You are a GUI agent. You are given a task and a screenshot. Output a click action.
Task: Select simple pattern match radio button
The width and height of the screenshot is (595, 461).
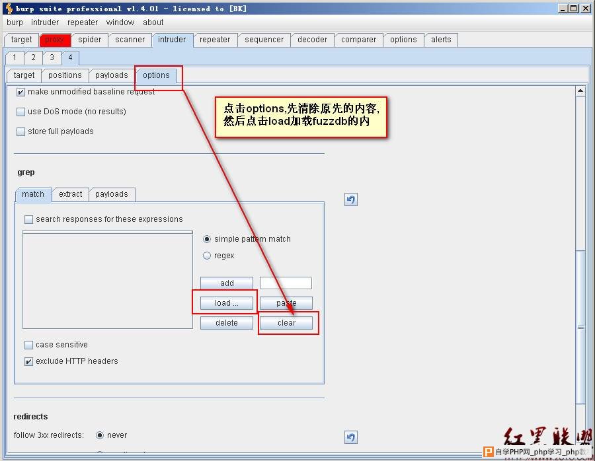[x=207, y=239]
